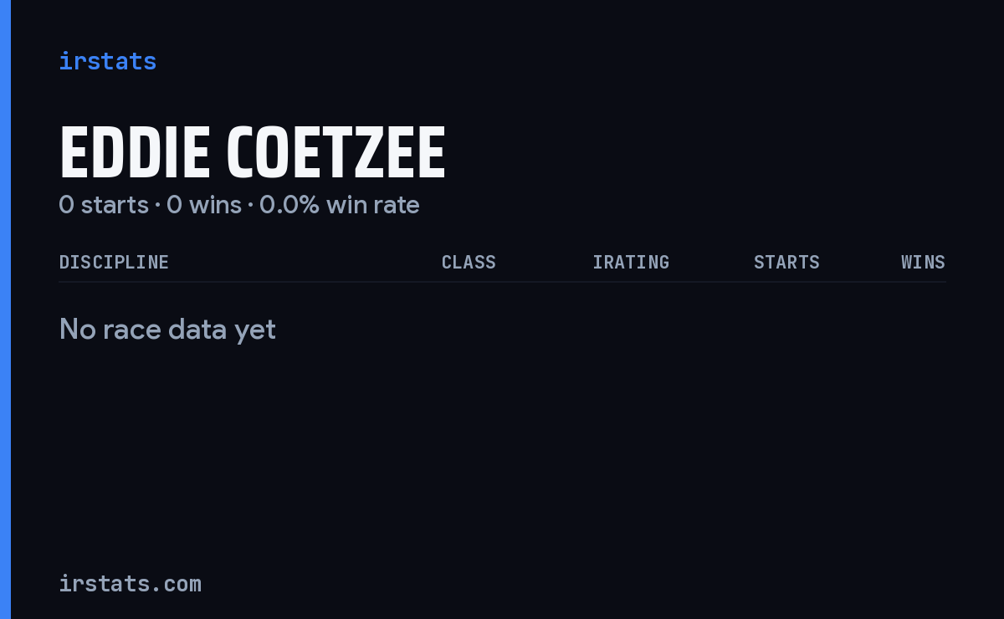This screenshot has height=619, width=1004.
Task: Click the blue accent bar on the edge
Action: pyautogui.click(x=5, y=309)
